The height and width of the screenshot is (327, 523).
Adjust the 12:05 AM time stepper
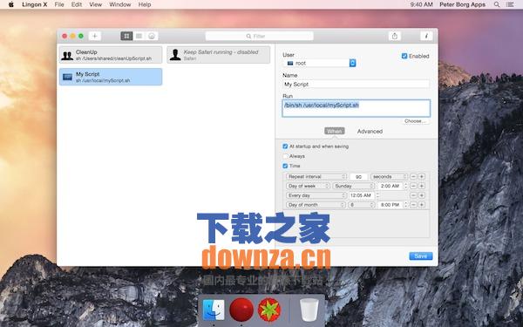click(377, 195)
